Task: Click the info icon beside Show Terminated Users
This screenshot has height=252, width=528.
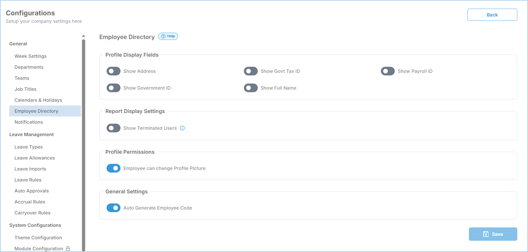Action: (x=182, y=128)
